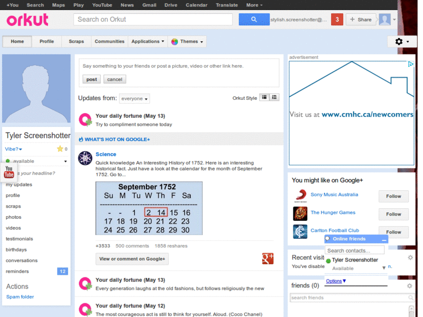Screen dimensions: 423x317
Task: Click the colorful Themes wheel icon
Action: (174, 42)
